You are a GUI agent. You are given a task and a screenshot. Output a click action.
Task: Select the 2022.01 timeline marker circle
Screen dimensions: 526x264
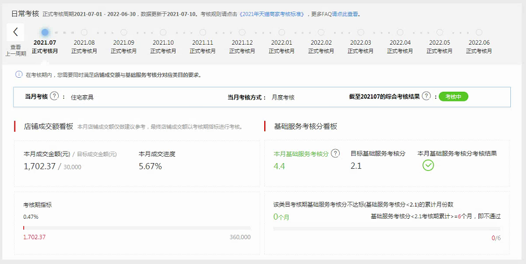(282, 32)
